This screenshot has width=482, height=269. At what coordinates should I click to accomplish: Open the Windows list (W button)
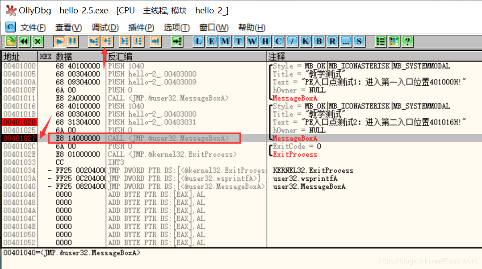click(252, 41)
